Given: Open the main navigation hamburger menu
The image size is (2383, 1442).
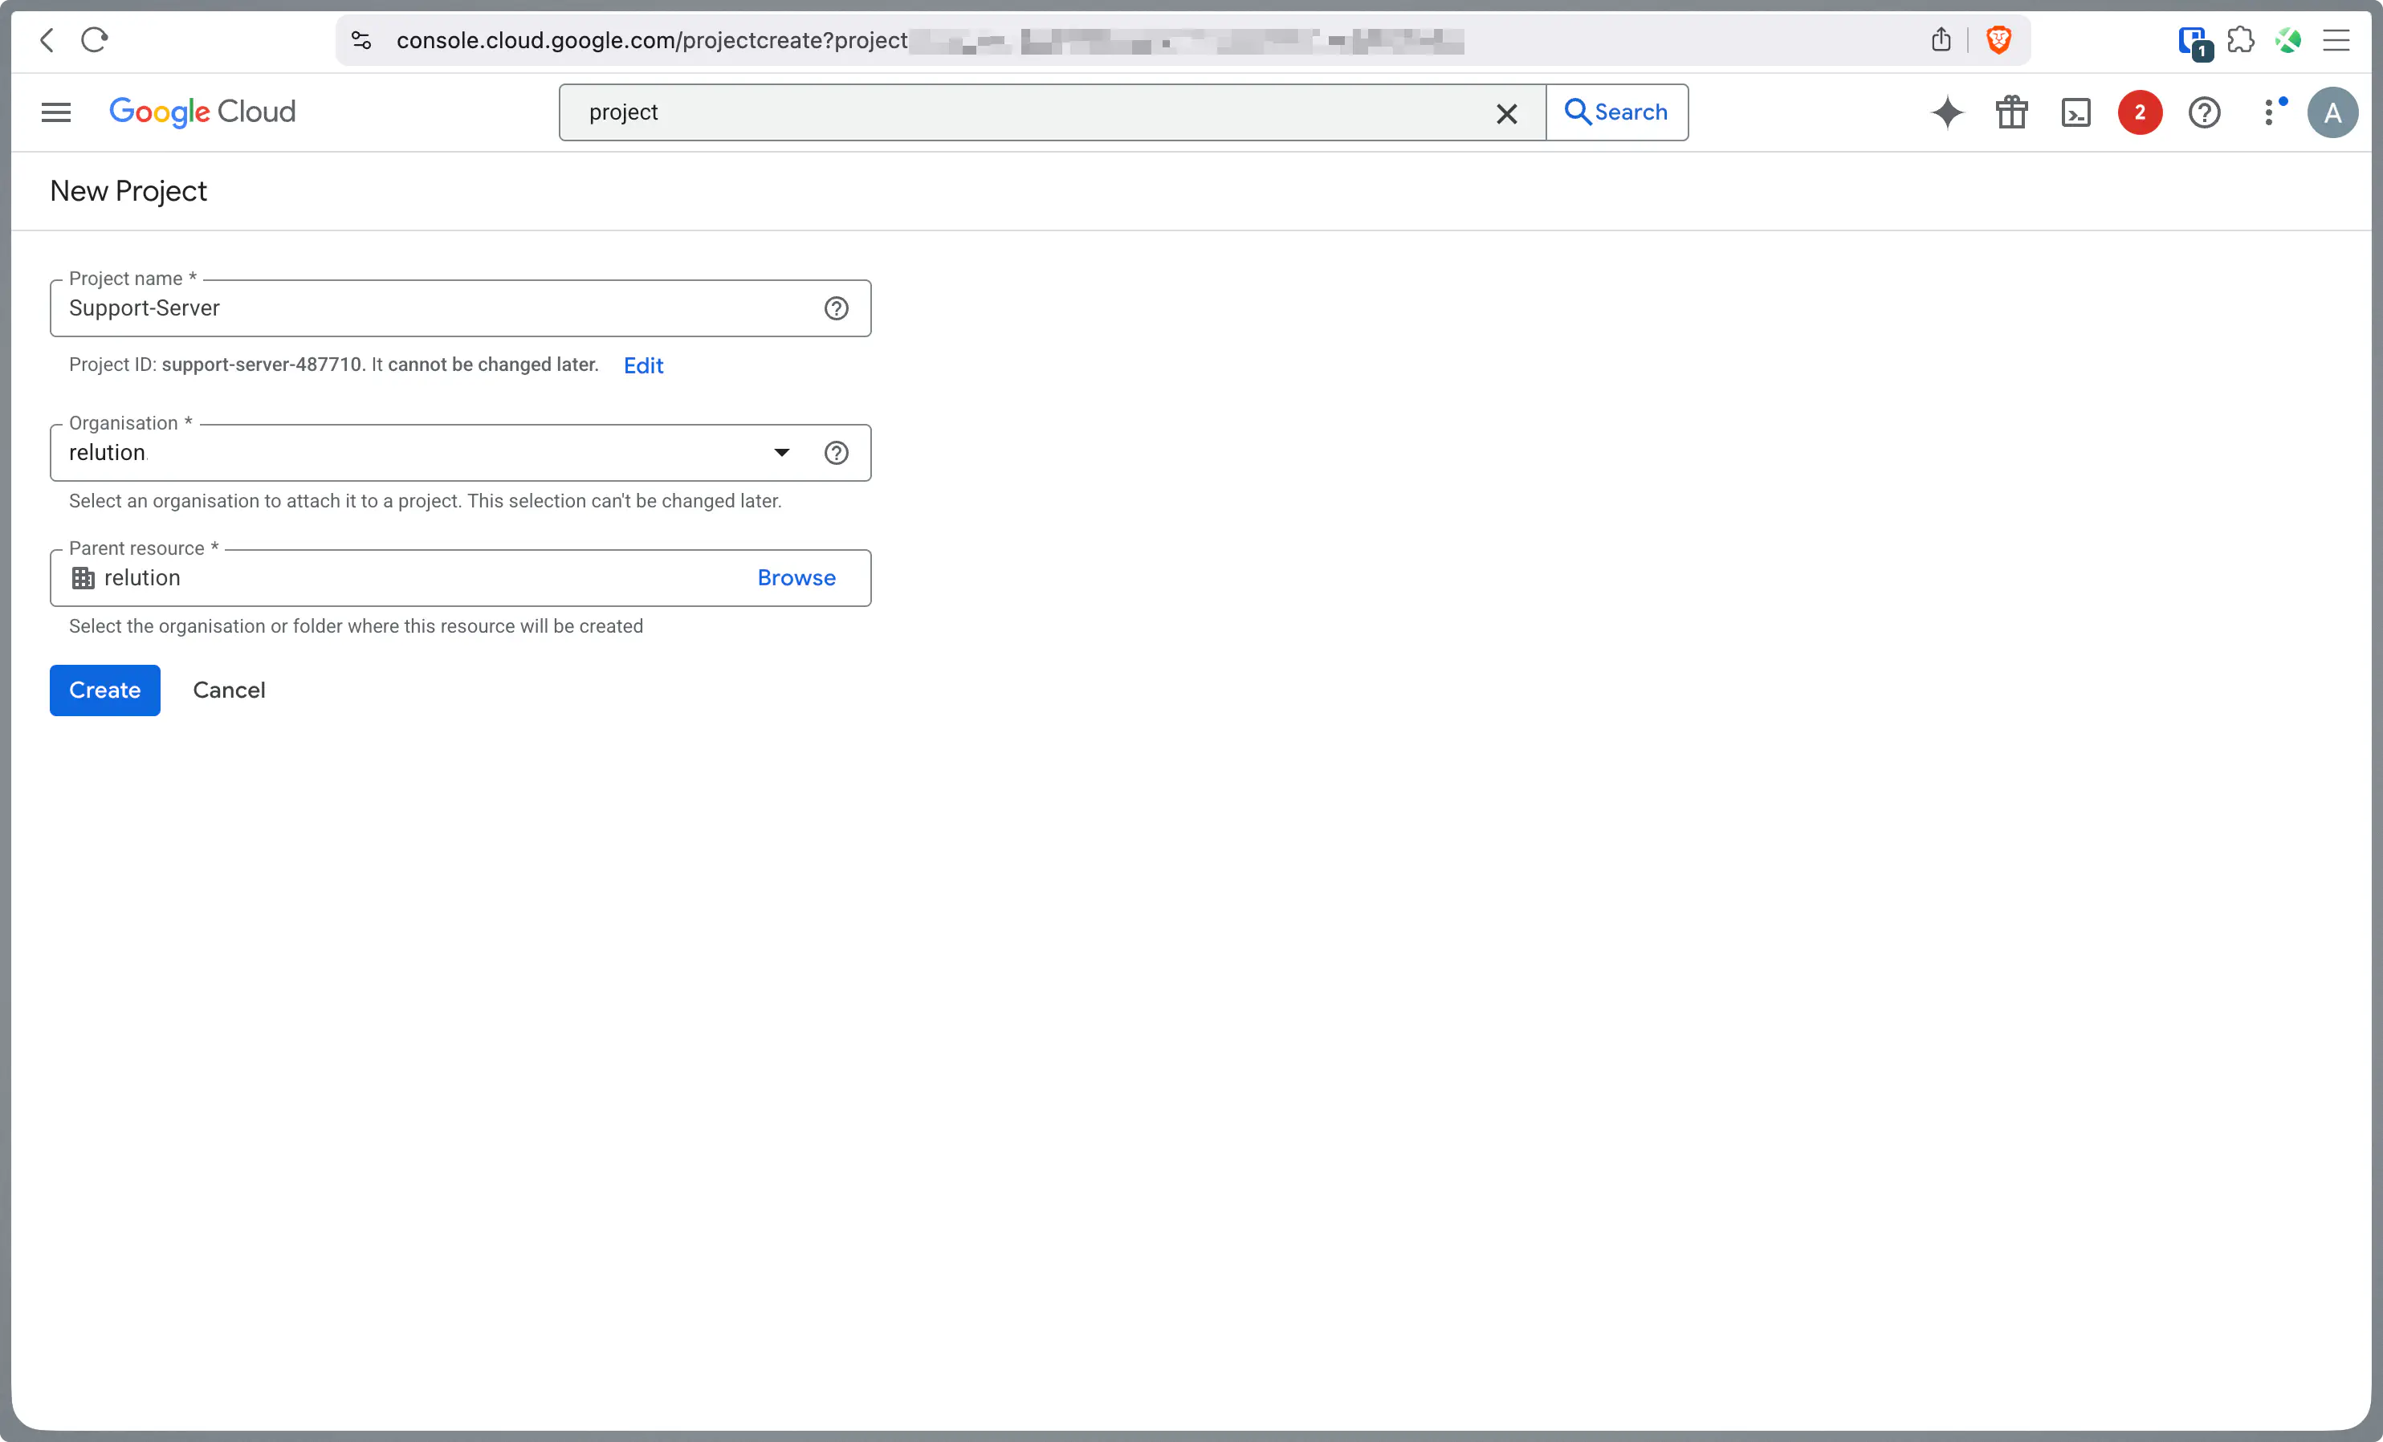Looking at the screenshot, I should coord(56,112).
